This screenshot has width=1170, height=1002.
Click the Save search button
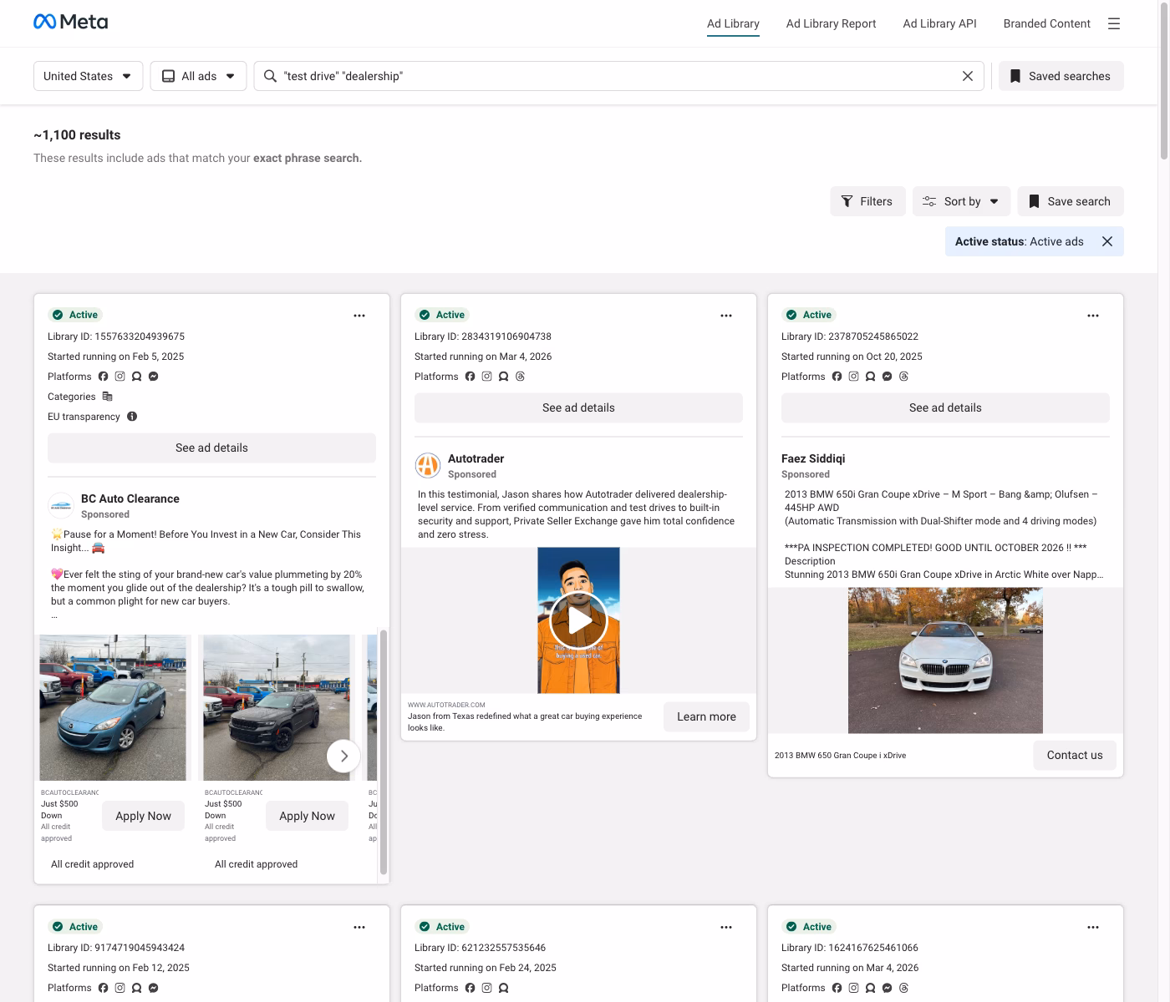(x=1071, y=201)
